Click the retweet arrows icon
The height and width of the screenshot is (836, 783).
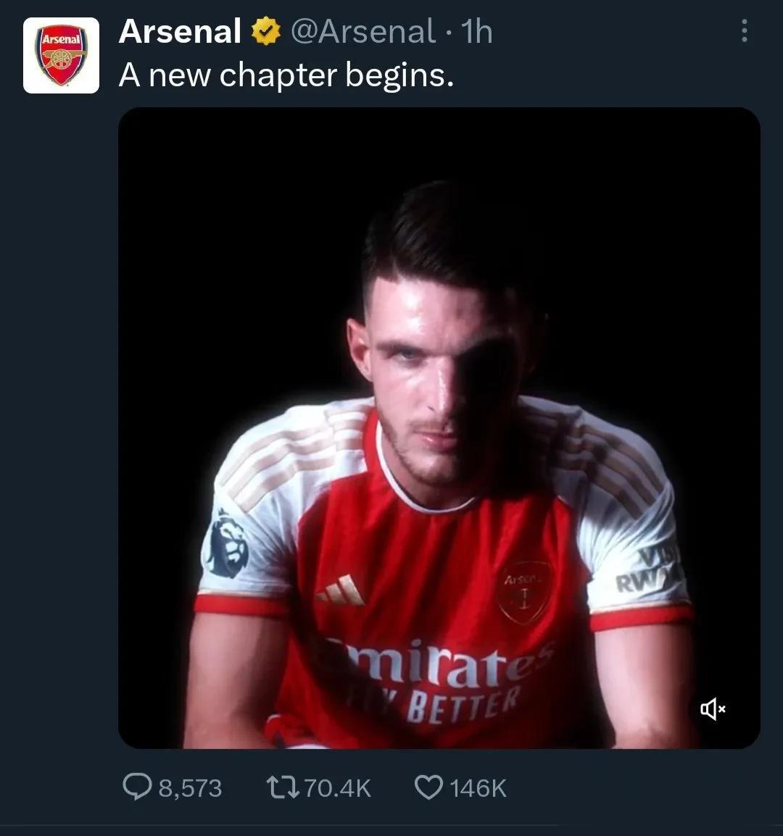[x=283, y=787]
